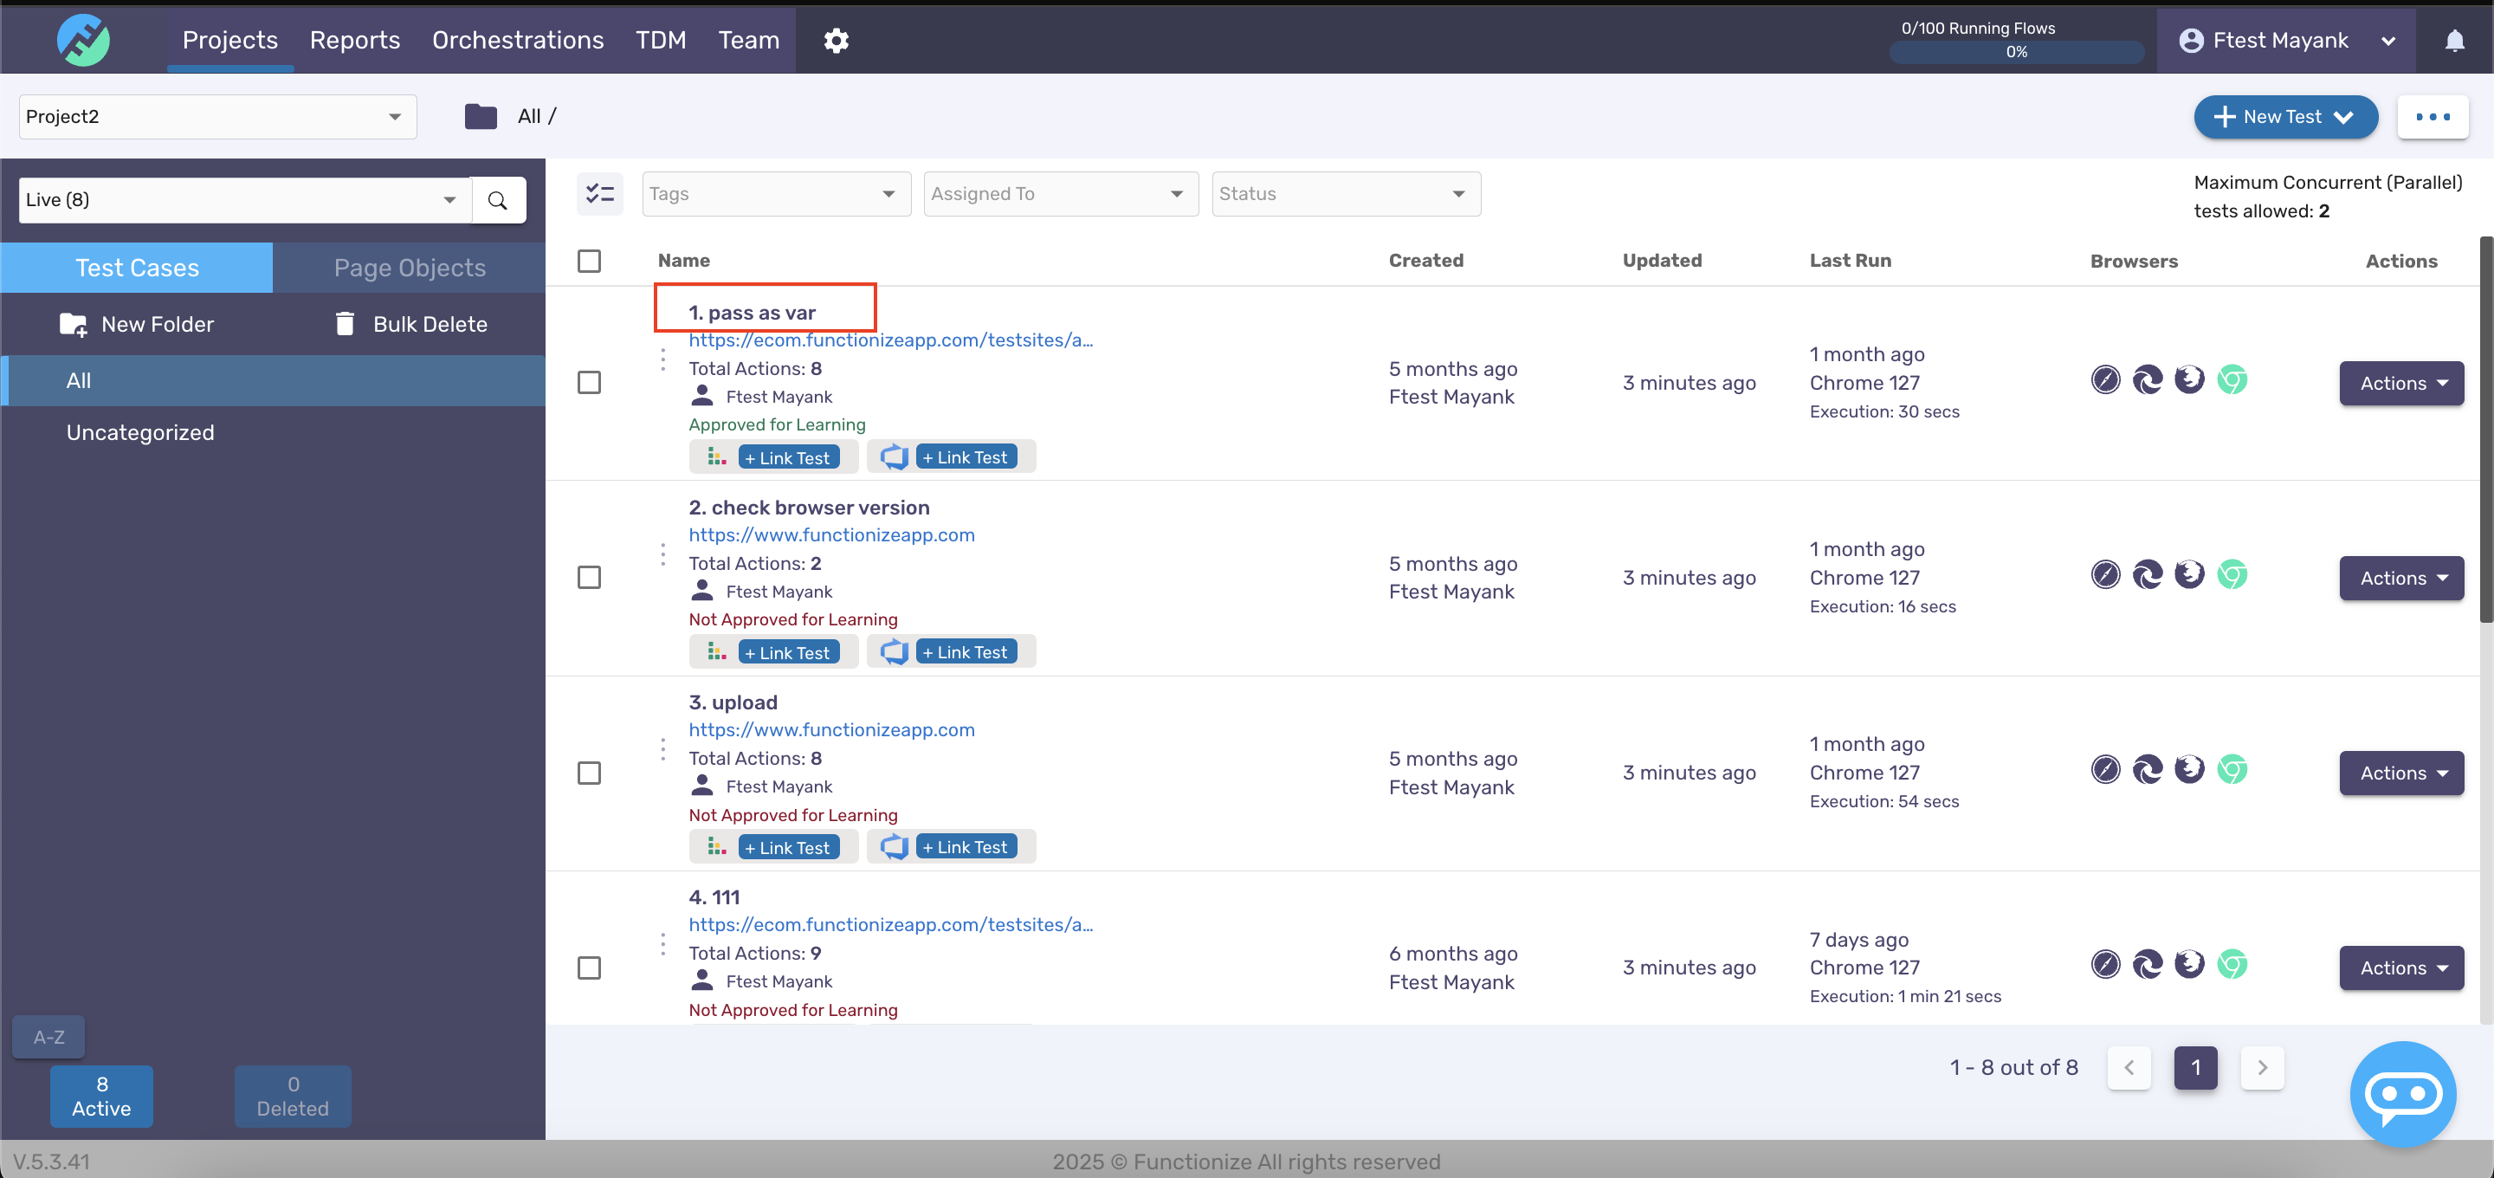Screen dimensions: 2494x1178
Task: Open the Project2 project dropdown
Action: coord(218,116)
